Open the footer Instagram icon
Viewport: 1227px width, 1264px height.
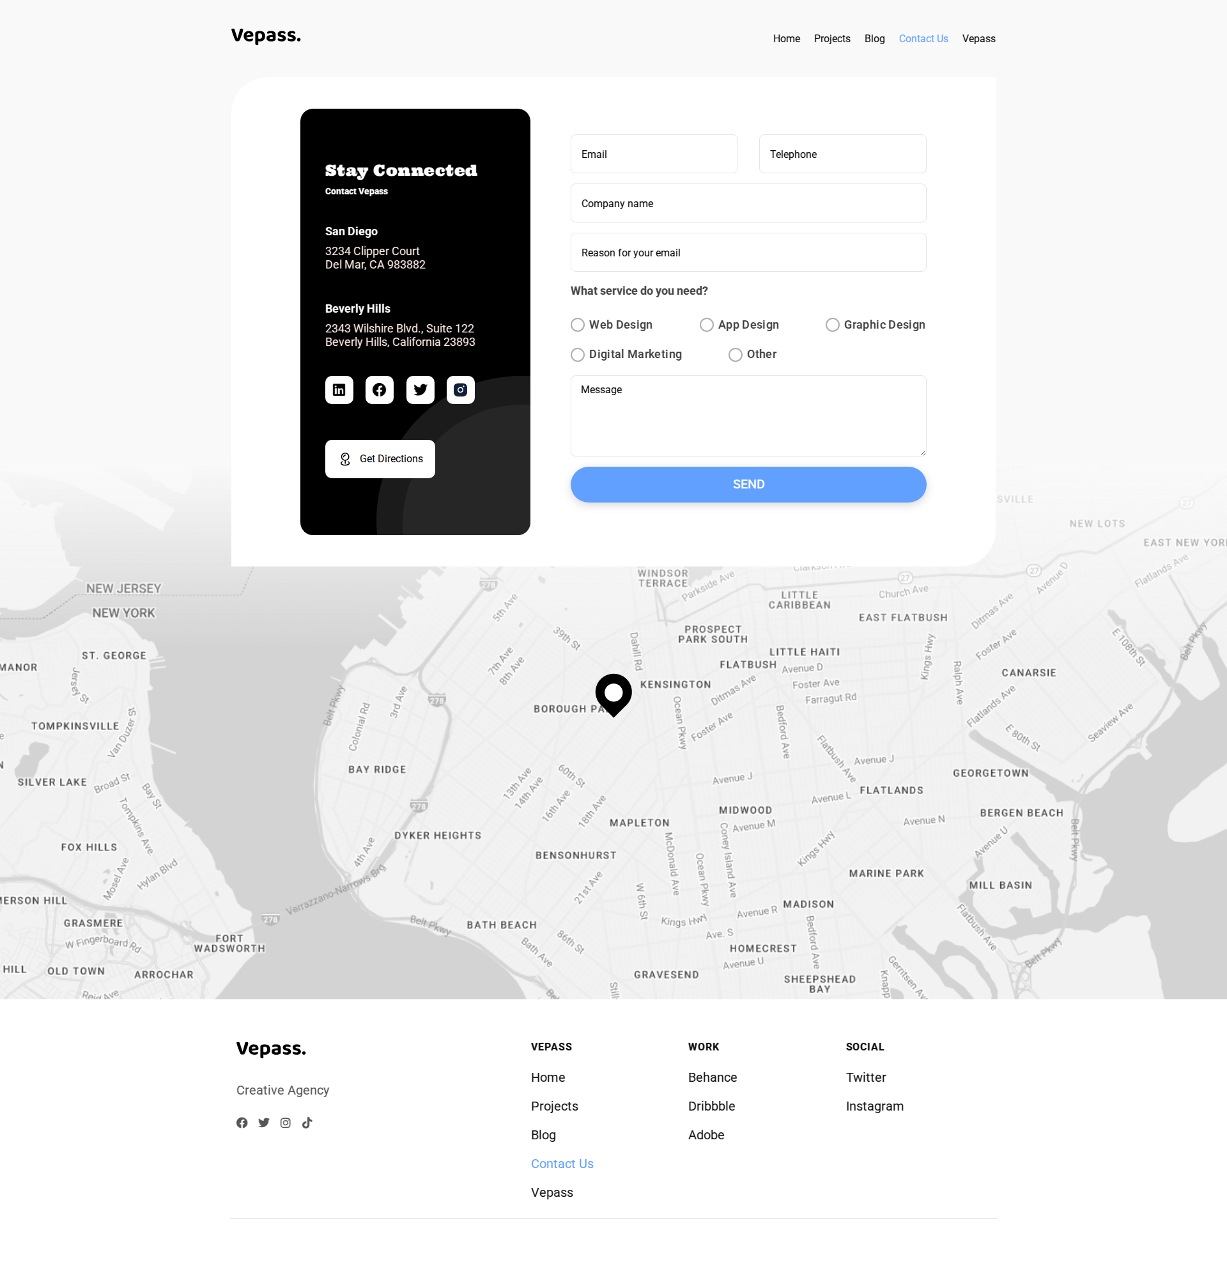tap(286, 1123)
